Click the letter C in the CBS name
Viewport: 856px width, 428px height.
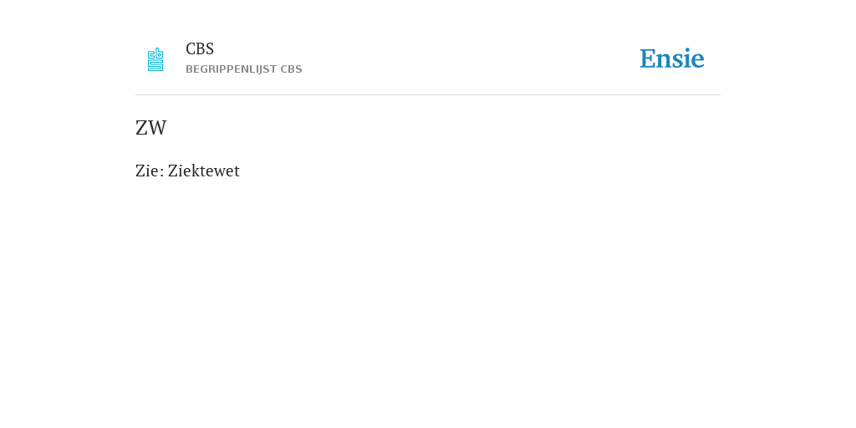pos(191,49)
